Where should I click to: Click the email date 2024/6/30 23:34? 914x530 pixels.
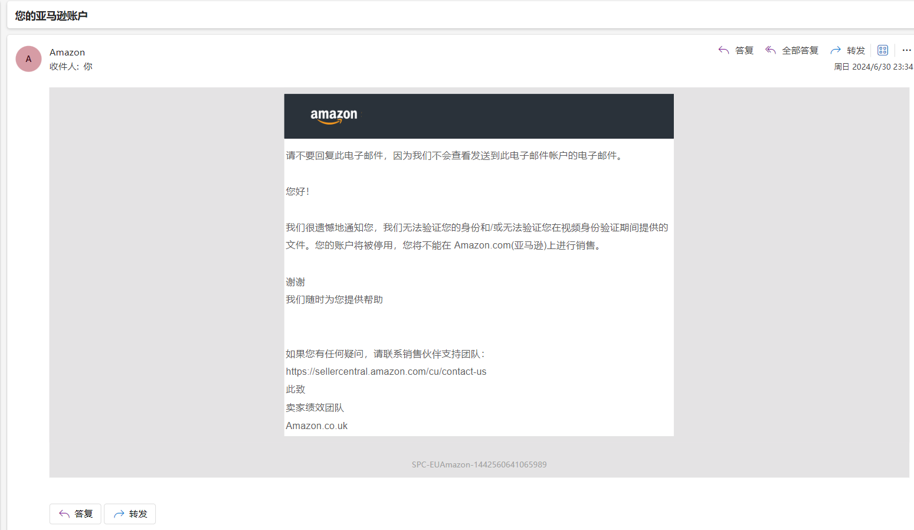point(873,67)
